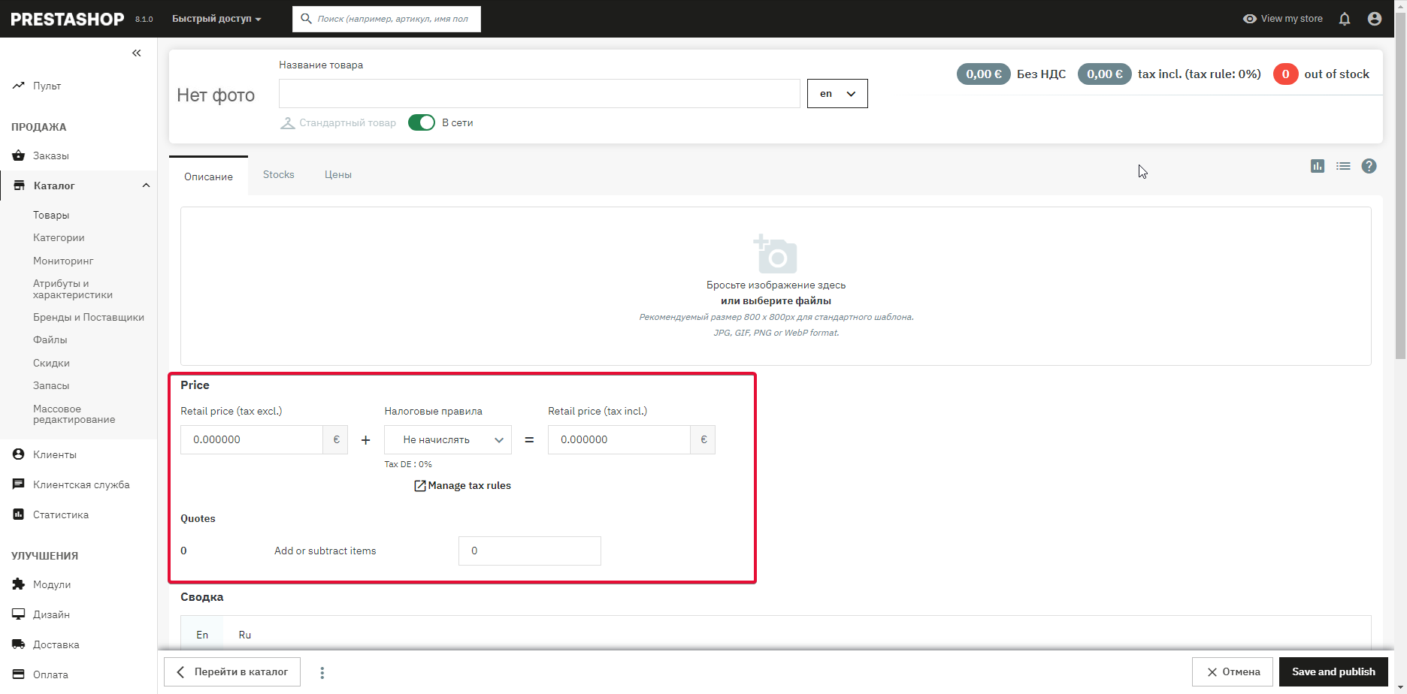This screenshot has height=694, width=1407.
Task: Open the Налоговые правила tax dropdown
Action: coord(448,439)
